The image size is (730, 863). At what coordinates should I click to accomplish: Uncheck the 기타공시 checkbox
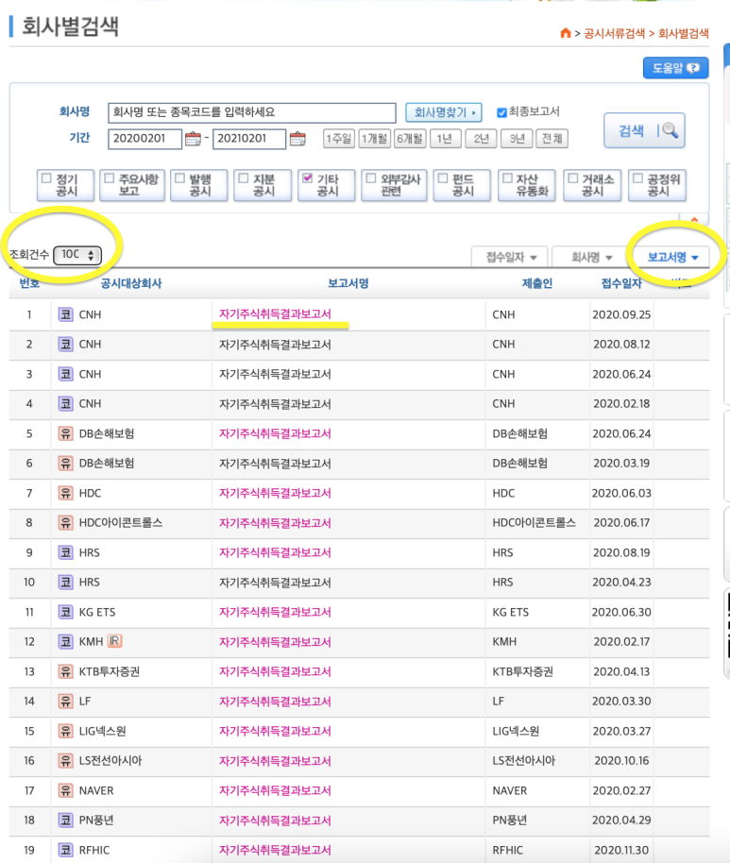click(308, 178)
